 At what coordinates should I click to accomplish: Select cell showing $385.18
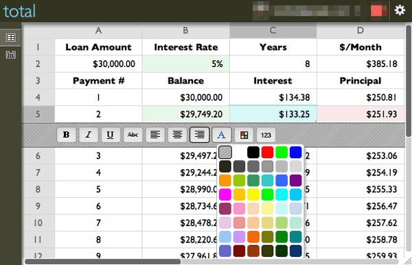pos(360,64)
